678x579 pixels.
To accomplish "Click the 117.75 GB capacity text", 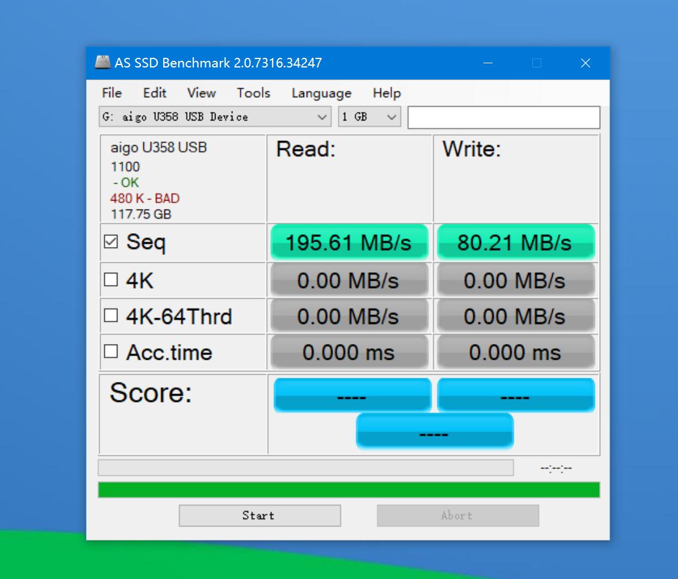I will 141,214.
